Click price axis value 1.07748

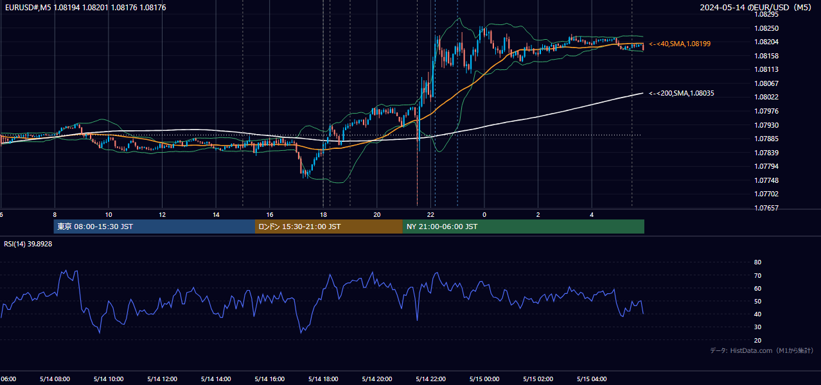tap(766, 180)
